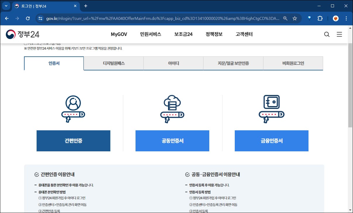Open site search with the magnifier icon
Image resolution: width=353 pixels, height=213 pixels.
(x=327, y=34)
